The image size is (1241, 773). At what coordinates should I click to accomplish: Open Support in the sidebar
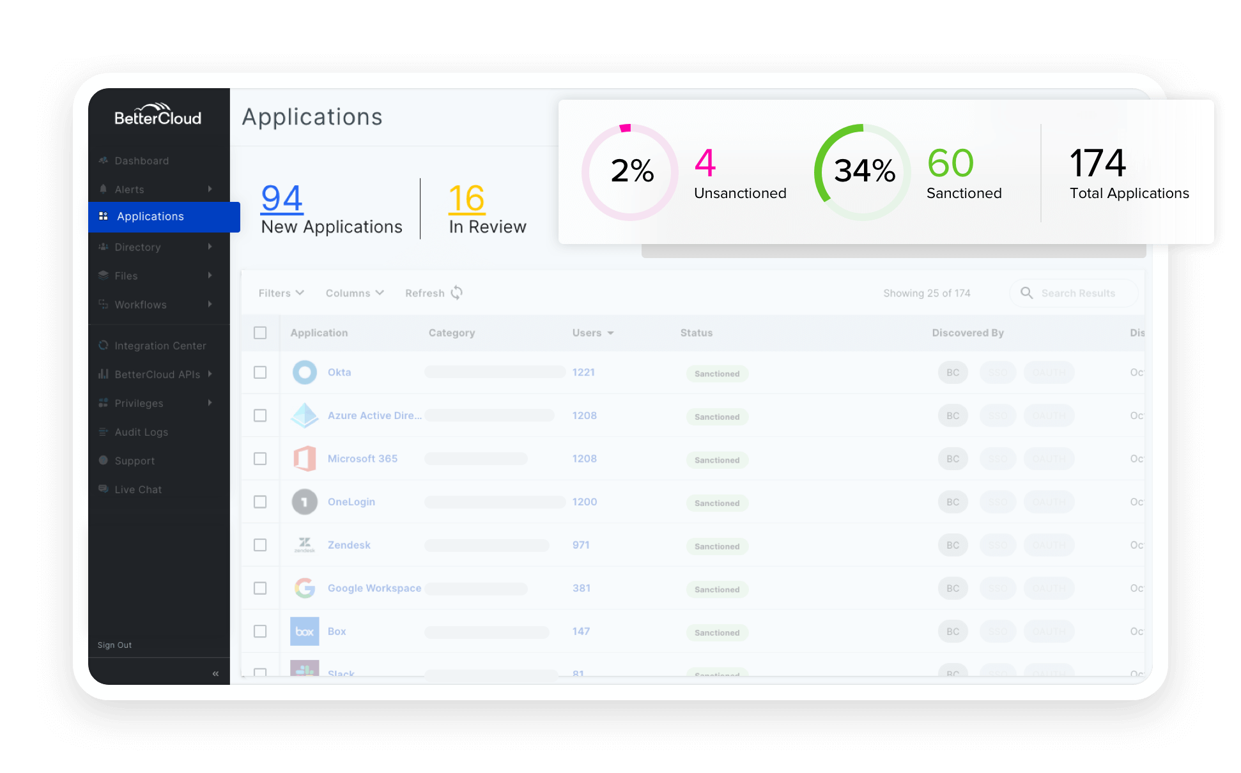[x=134, y=461]
